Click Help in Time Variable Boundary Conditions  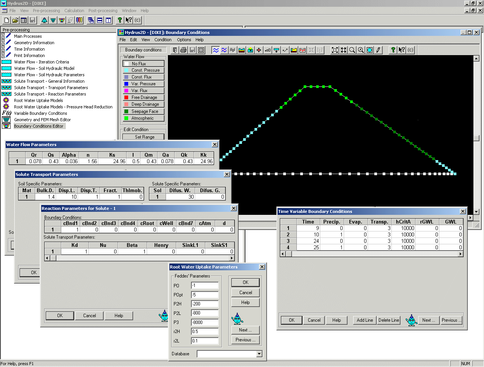(337, 320)
